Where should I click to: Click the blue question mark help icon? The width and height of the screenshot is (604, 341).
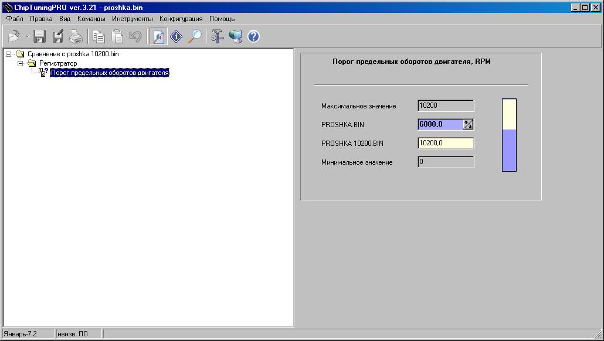pyautogui.click(x=253, y=37)
